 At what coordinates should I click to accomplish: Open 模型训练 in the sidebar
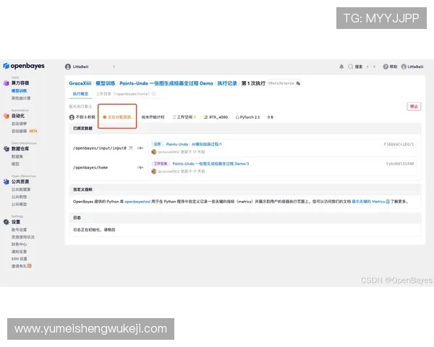(19, 91)
